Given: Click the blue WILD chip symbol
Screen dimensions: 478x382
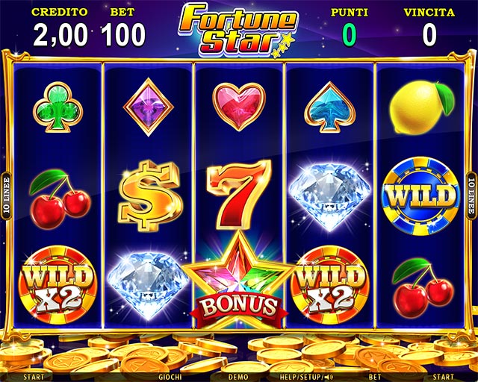Looking at the screenshot, I should tap(421, 195).
